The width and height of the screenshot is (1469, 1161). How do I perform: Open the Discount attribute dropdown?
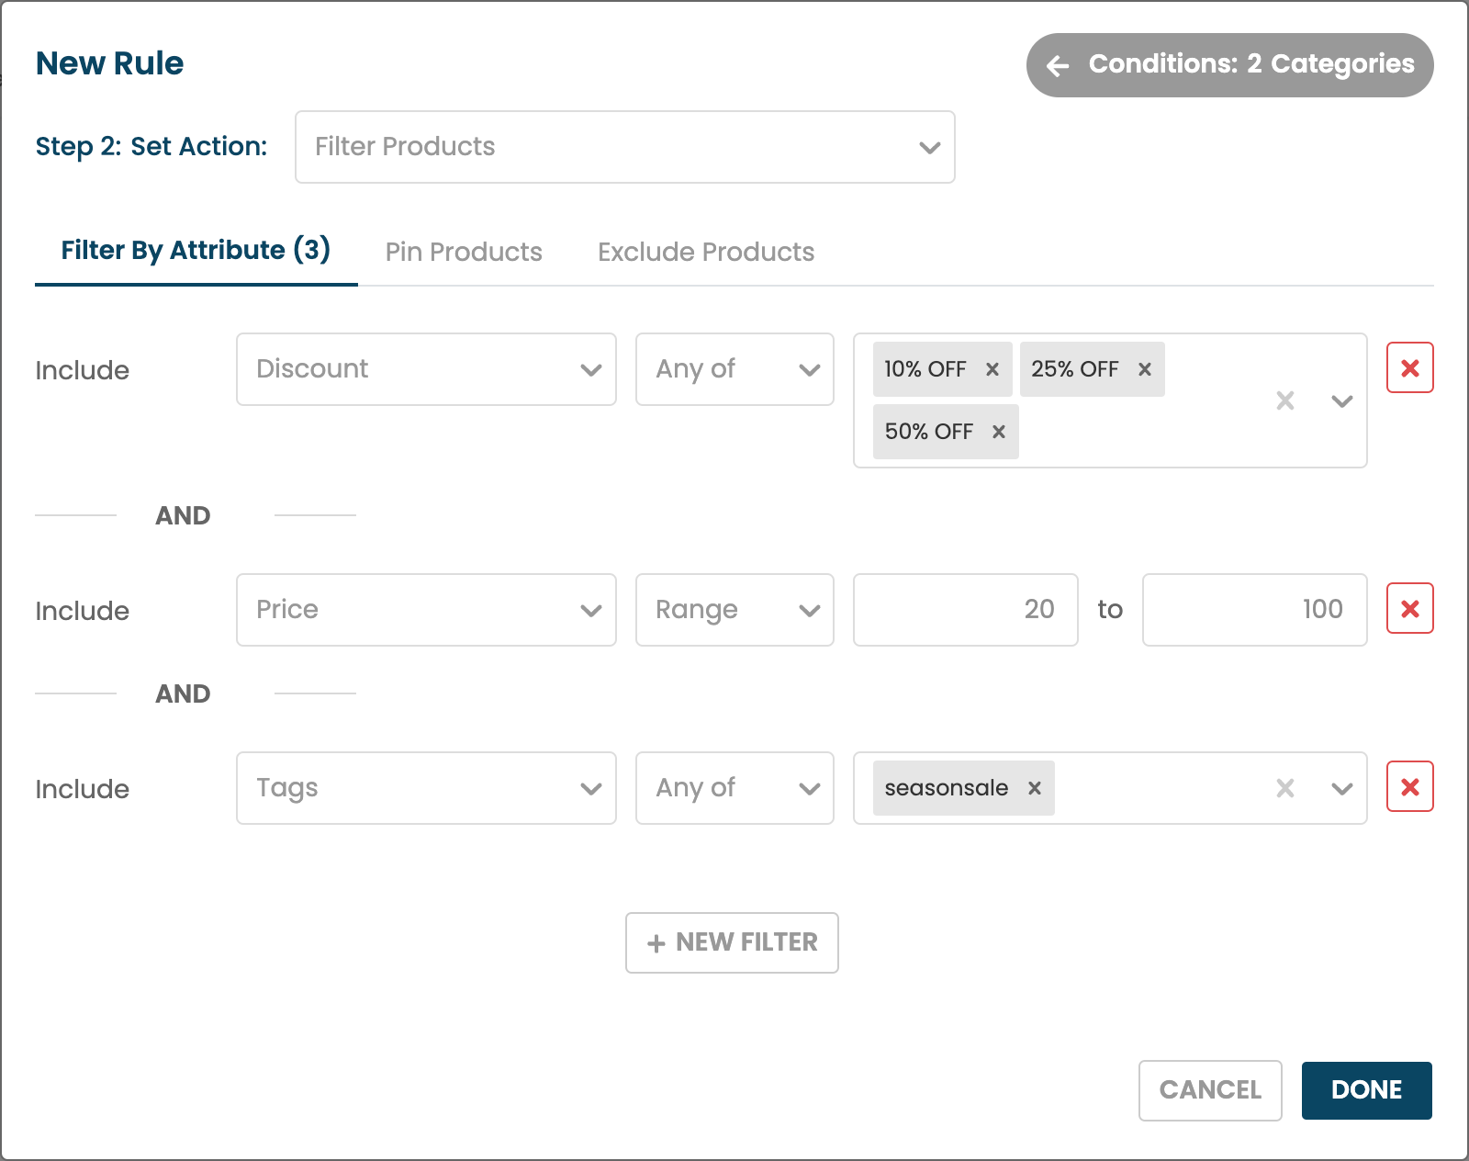pos(426,369)
